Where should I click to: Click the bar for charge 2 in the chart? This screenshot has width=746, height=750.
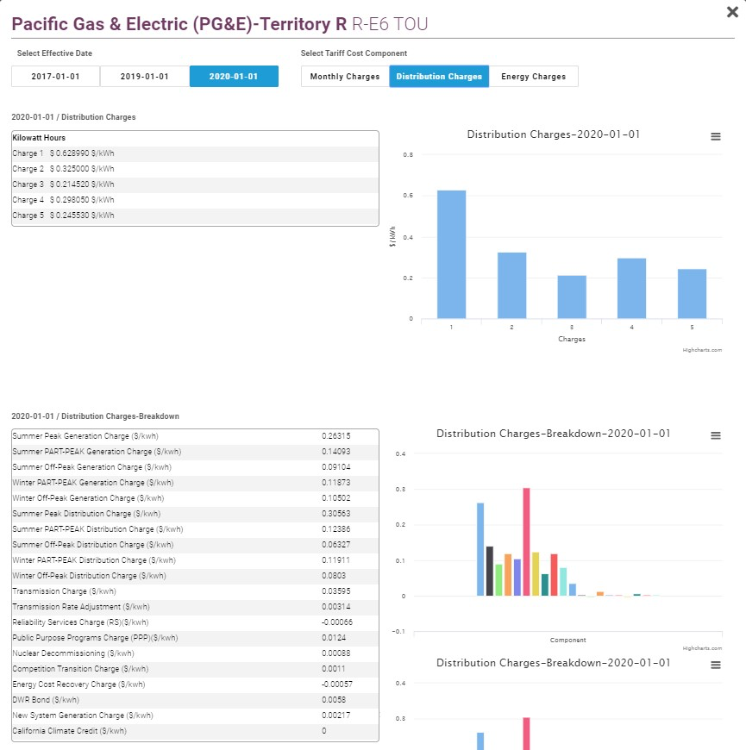[511, 285]
